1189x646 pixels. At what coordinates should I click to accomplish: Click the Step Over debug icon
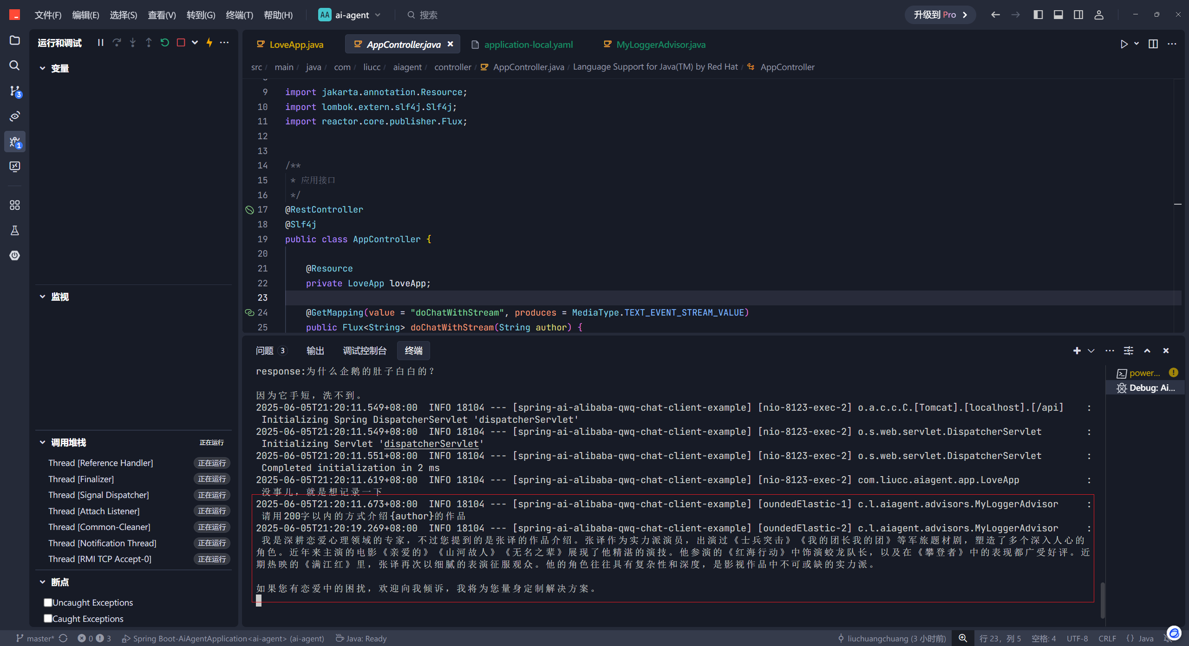pos(117,43)
